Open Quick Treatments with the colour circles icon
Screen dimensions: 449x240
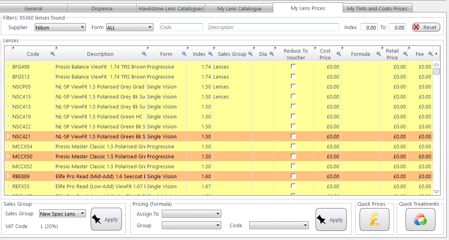[x=420, y=219]
